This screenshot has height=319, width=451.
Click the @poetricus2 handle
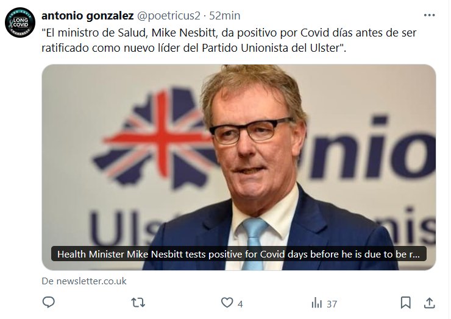[169, 16]
